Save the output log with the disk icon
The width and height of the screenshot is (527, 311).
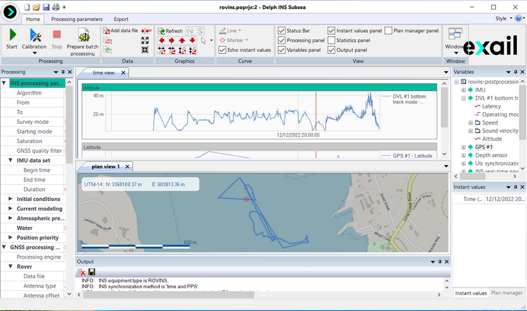[x=92, y=272]
